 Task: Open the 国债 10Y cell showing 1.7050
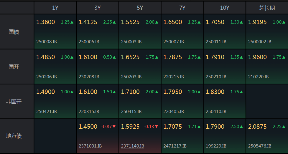coord(224,32)
